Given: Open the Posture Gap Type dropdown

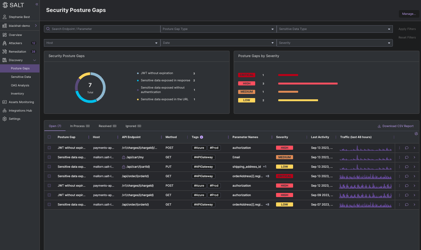Looking at the screenshot, I should click(218, 29).
